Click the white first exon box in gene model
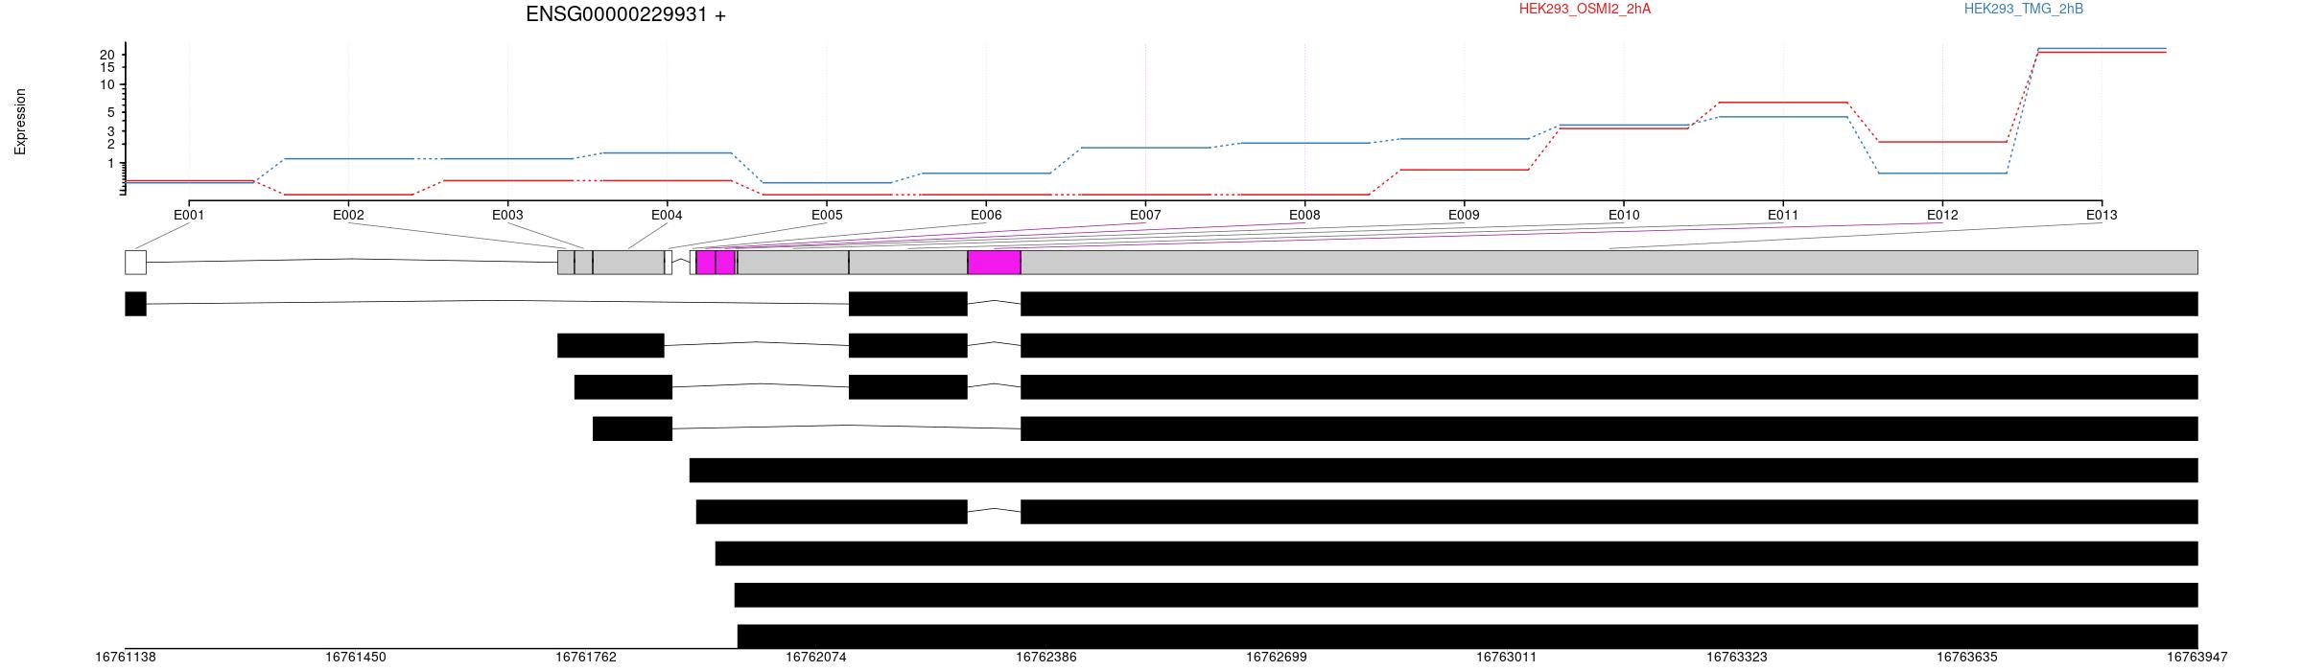 (x=135, y=263)
